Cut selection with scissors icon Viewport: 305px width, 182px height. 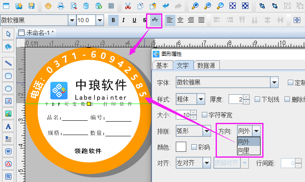coord(128,6)
